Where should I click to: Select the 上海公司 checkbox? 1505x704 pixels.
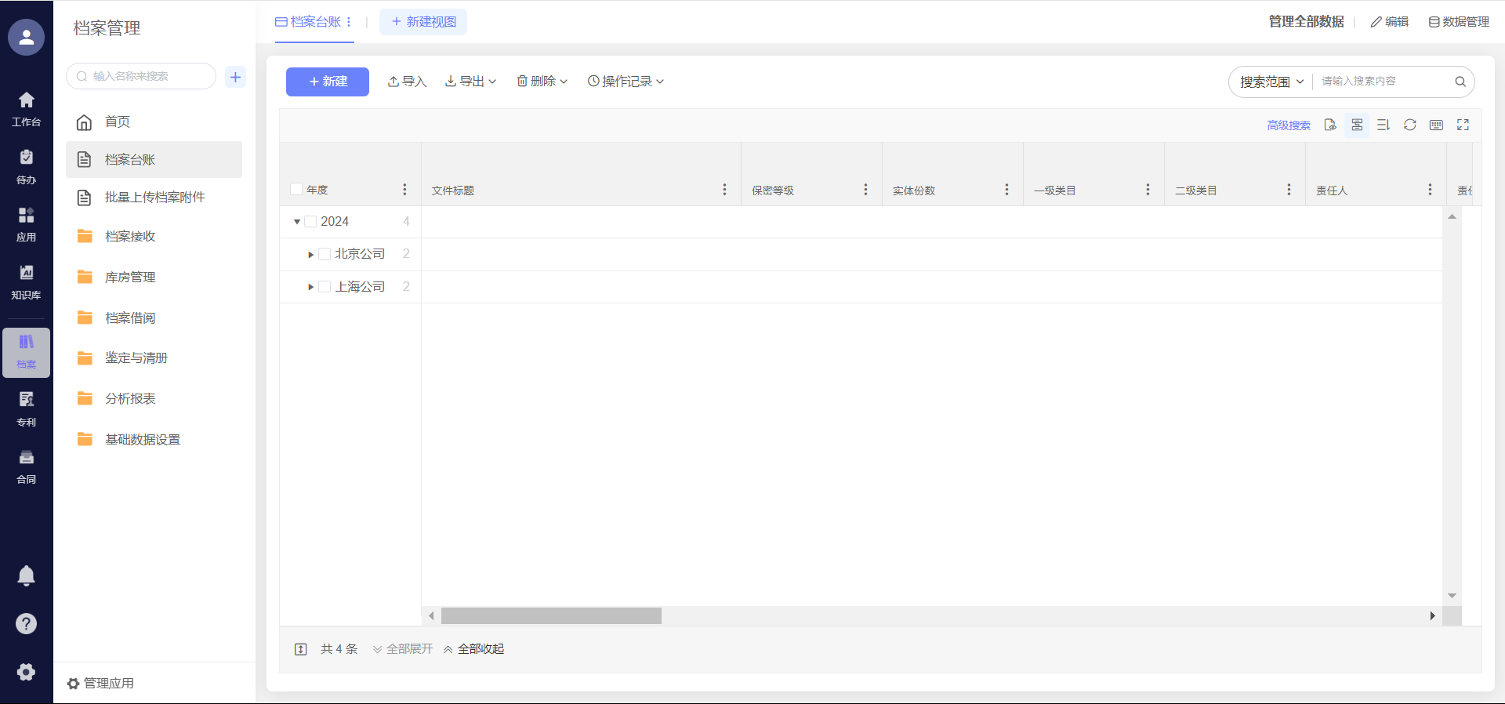click(325, 287)
